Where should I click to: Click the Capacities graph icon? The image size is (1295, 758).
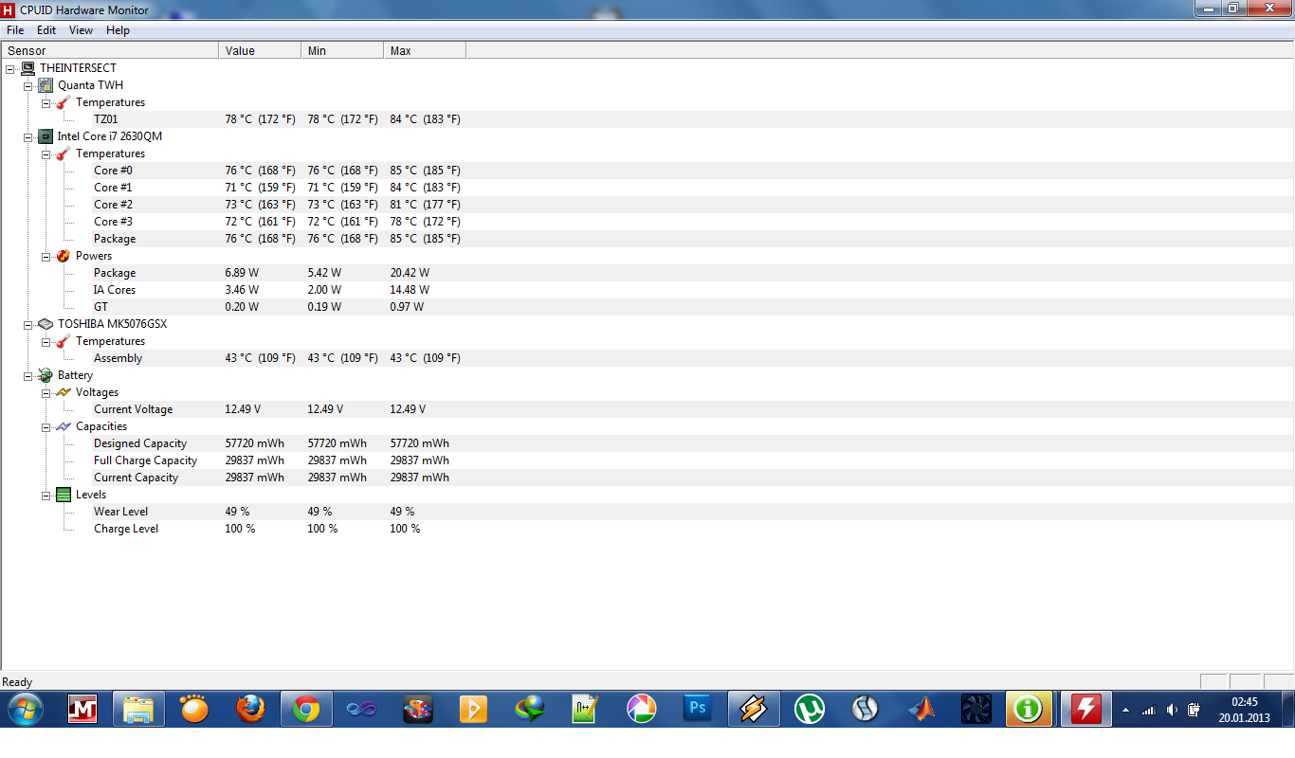64,426
